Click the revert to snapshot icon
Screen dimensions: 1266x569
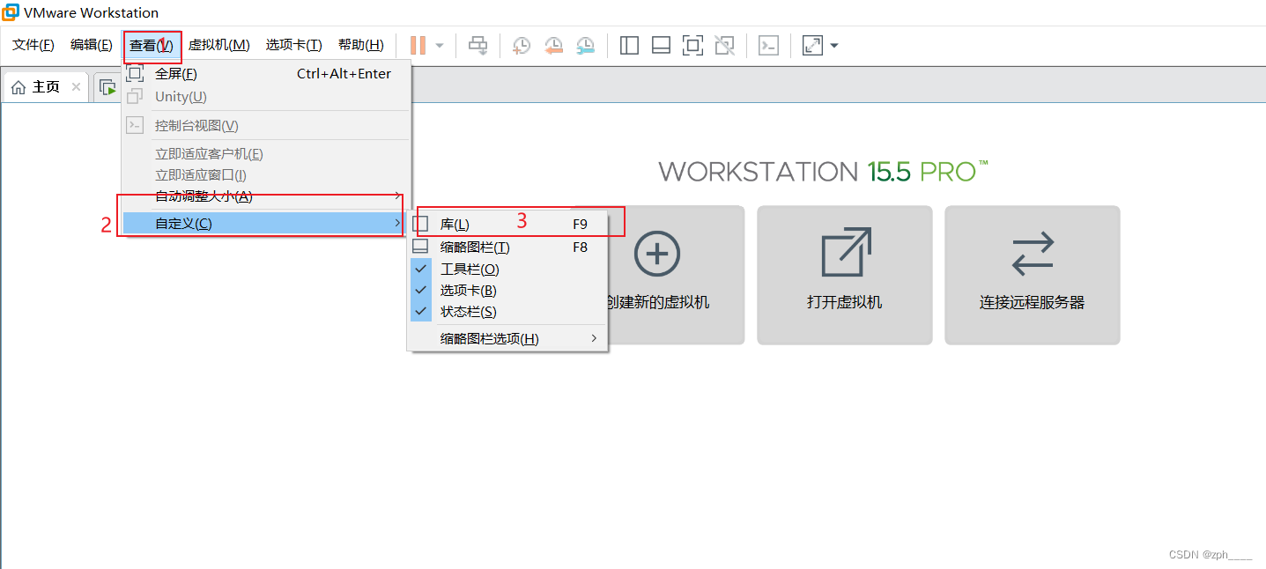553,45
